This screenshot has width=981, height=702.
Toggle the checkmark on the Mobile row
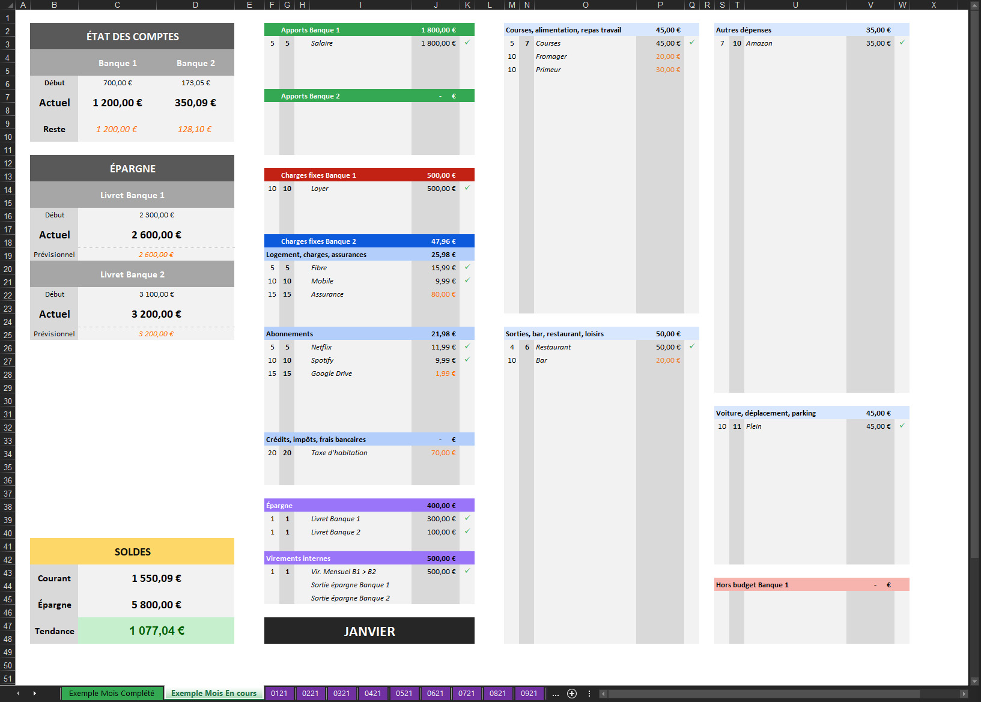(x=467, y=280)
